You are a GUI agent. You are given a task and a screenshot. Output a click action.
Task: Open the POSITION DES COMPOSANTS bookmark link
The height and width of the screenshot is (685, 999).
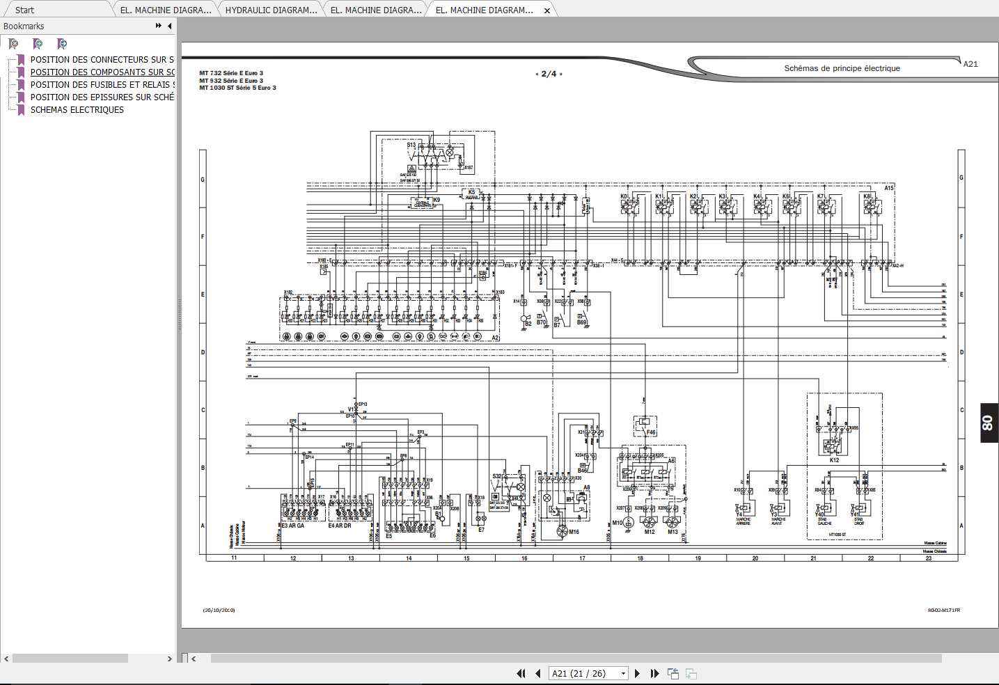tap(102, 72)
